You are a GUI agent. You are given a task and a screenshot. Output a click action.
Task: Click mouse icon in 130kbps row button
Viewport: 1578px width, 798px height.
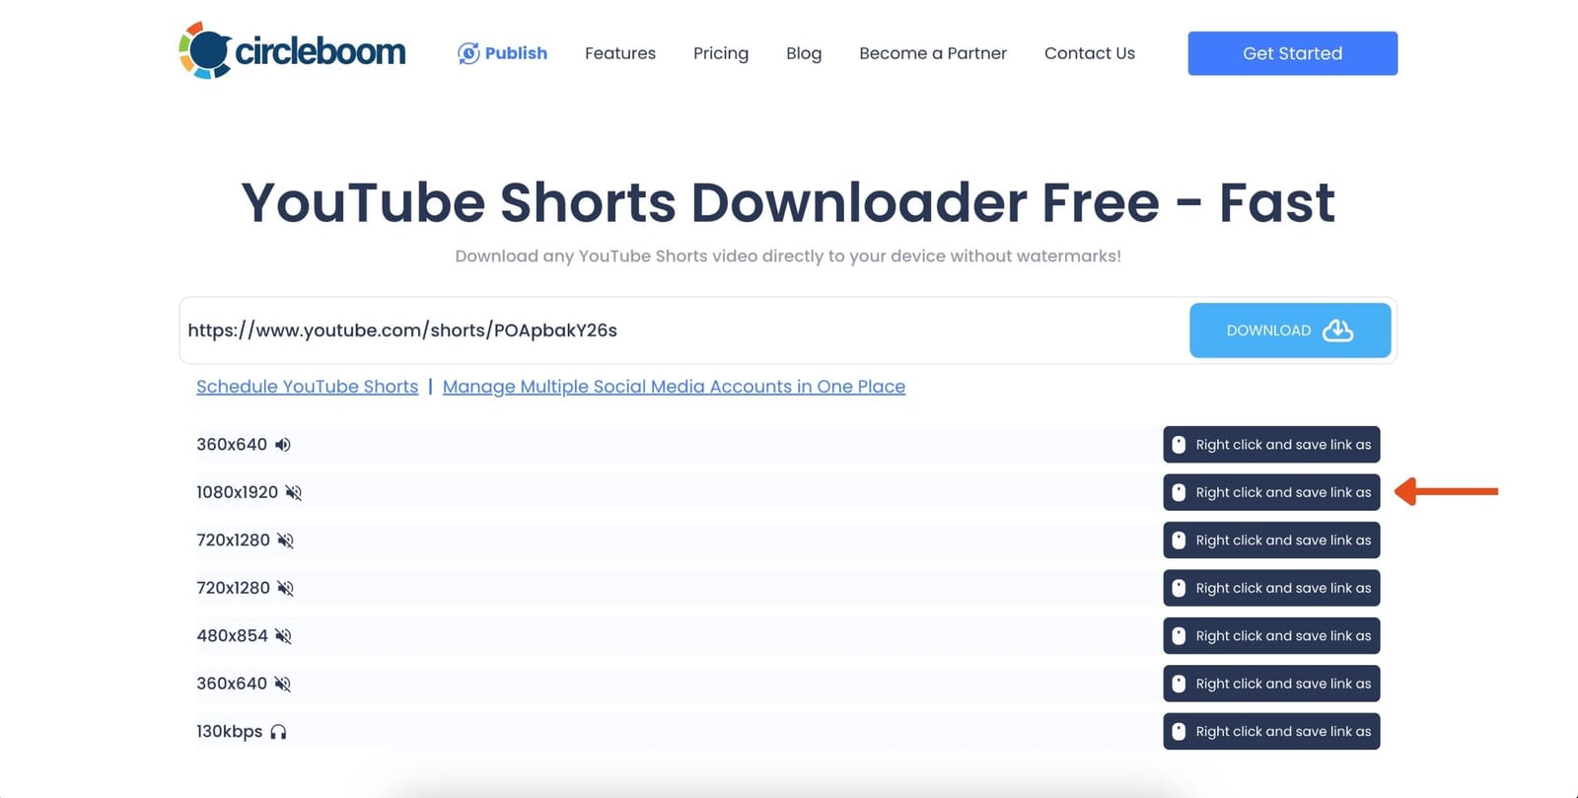pos(1179,732)
